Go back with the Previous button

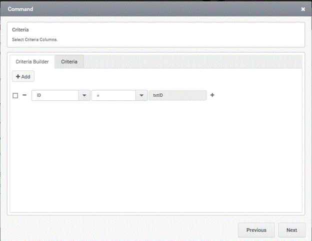pos(256,230)
